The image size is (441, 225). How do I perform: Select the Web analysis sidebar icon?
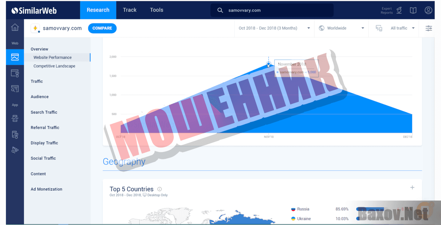15,57
